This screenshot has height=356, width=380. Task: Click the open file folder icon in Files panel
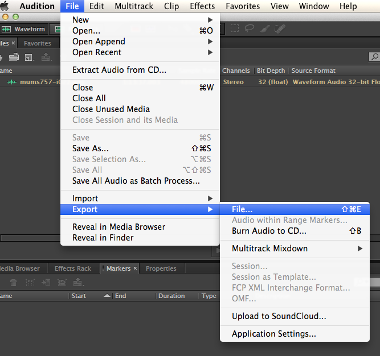pyautogui.click(x=14, y=57)
